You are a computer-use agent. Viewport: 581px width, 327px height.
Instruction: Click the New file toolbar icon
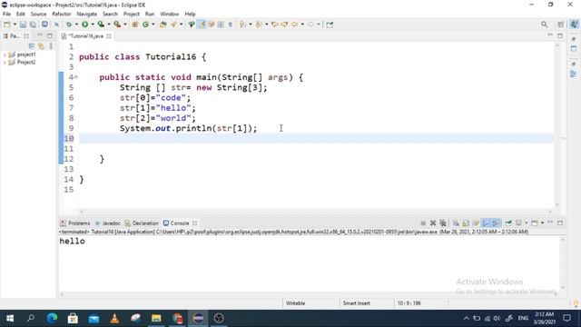click(7, 25)
